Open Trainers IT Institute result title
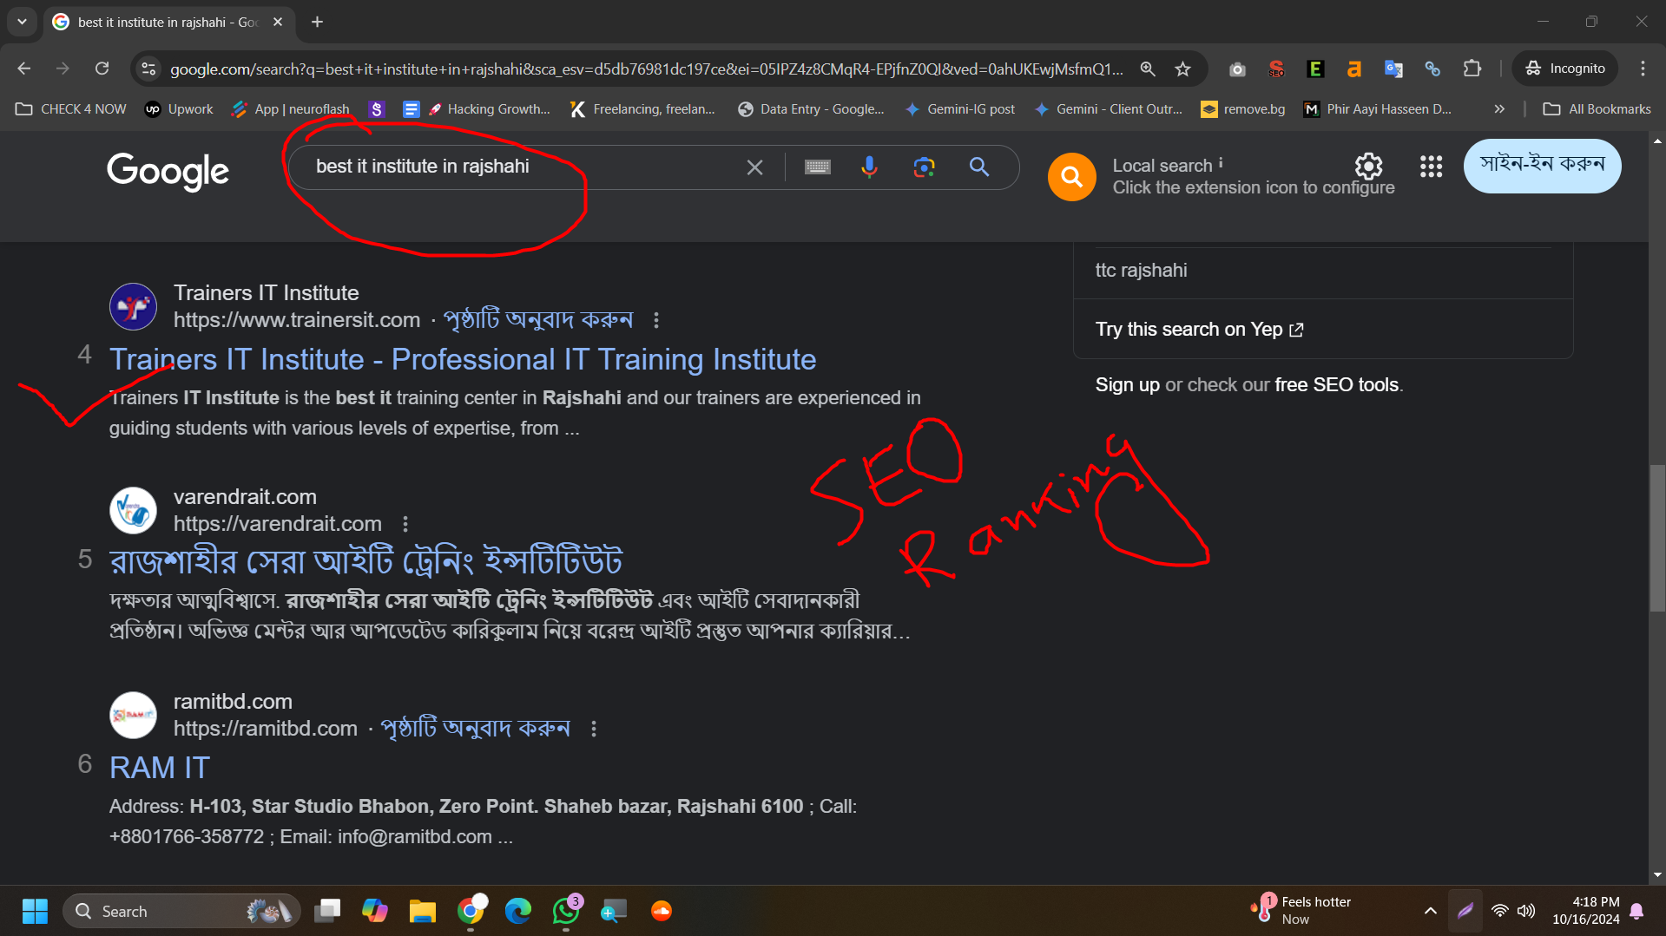The image size is (1666, 936). tap(463, 360)
